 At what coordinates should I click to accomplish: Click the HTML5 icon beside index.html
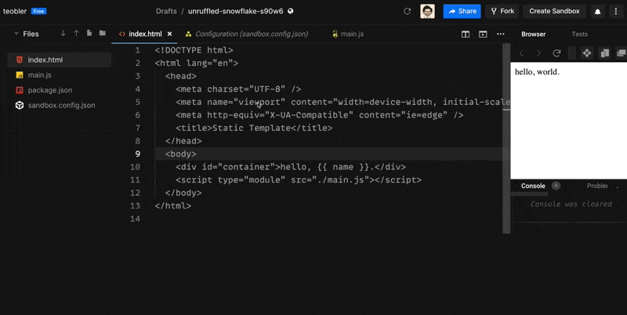pyautogui.click(x=19, y=60)
